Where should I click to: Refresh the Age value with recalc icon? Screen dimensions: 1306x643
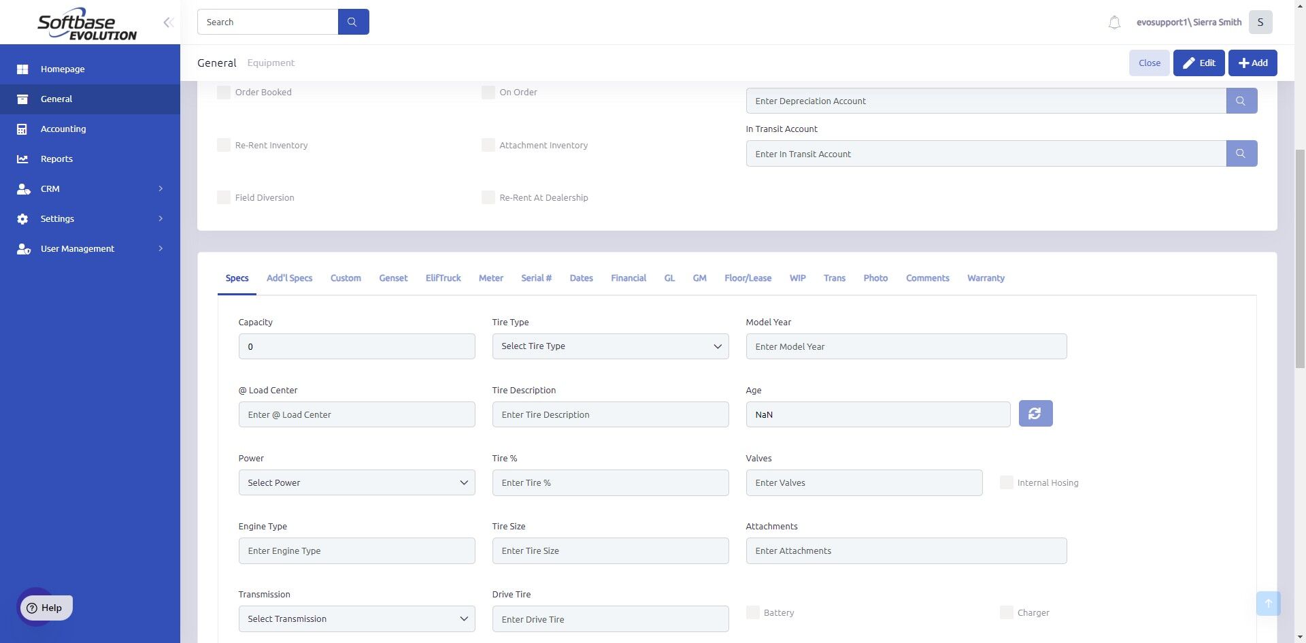click(x=1035, y=414)
